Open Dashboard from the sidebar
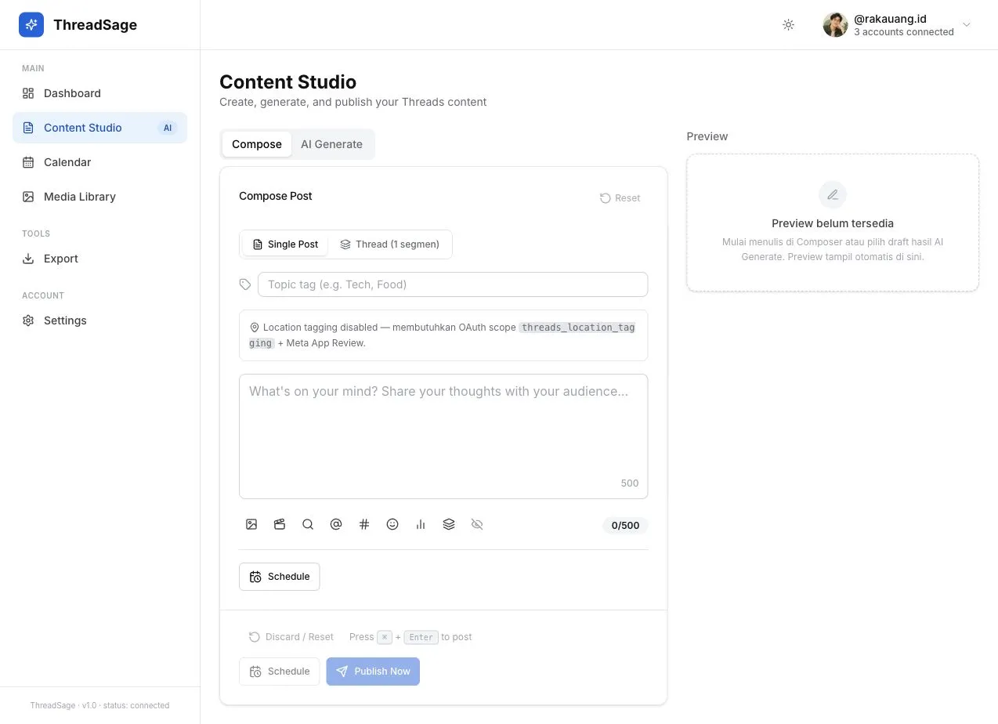The image size is (998, 724). click(x=99, y=93)
